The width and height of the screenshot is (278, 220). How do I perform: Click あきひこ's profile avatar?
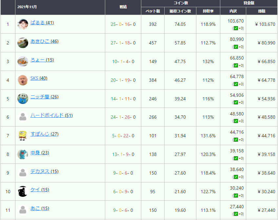[23, 43]
